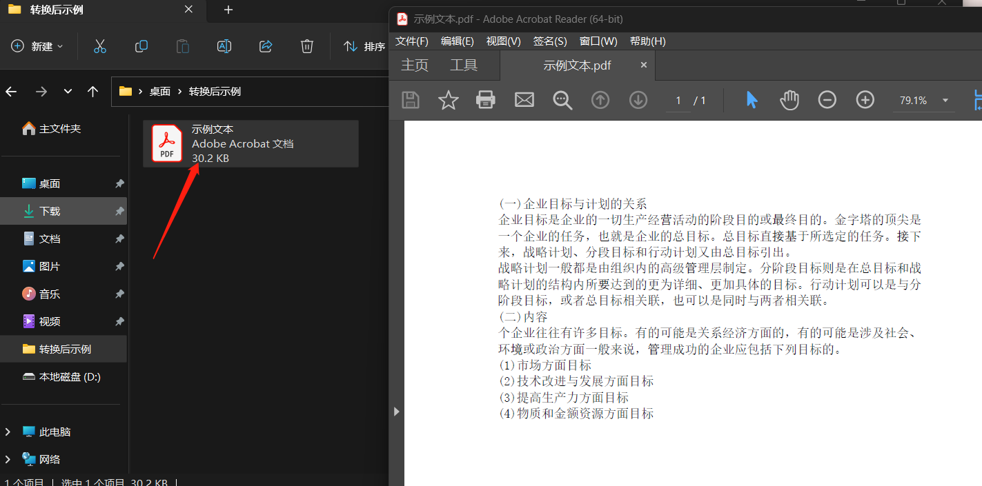The image size is (982, 486).
Task: Switch to the 工具 tab
Action: [x=464, y=65]
